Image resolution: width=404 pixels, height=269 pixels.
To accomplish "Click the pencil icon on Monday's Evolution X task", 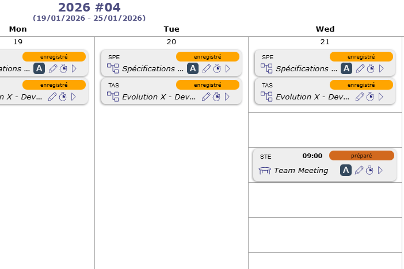I will coord(53,97).
